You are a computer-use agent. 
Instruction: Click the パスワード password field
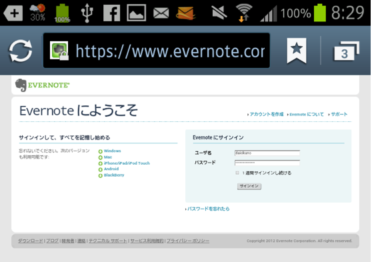[267, 163]
